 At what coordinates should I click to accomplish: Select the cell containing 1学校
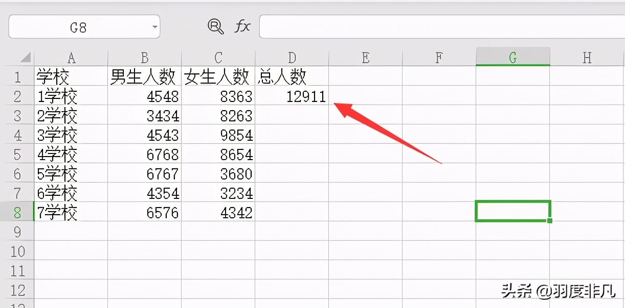click(x=72, y=96)
